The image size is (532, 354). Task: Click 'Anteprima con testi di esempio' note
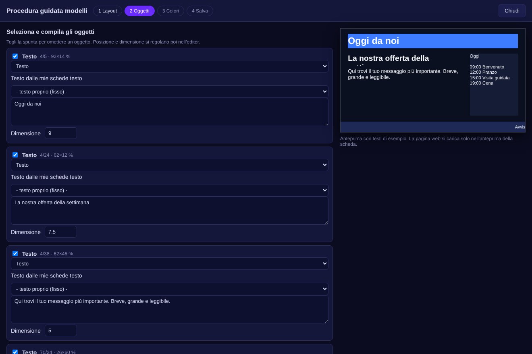point(426,141)
